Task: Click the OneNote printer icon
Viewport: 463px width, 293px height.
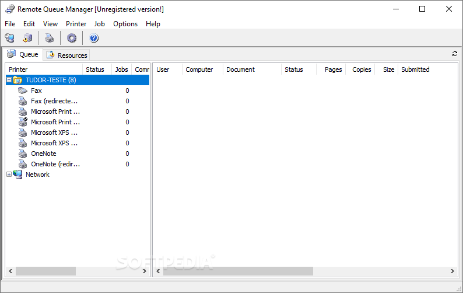Action: pos(23,154)
